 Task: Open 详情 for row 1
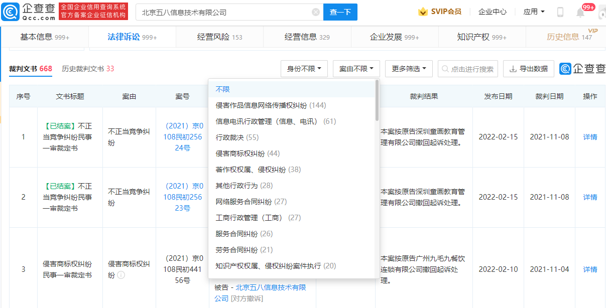click(590, 137)
